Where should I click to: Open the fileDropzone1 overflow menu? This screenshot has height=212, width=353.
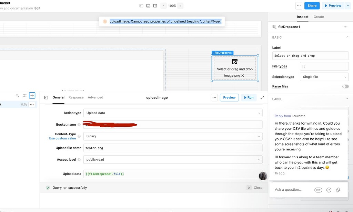[346, 26]
